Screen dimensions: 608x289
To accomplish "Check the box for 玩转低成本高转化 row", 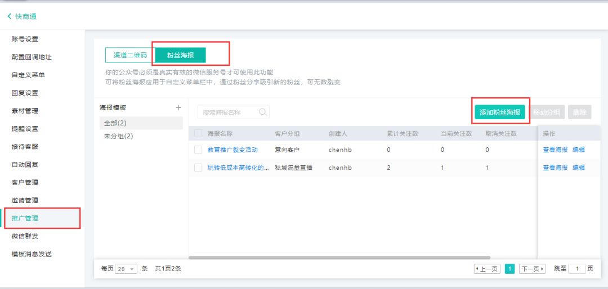I will pyautogui.click(x=198, y=168).
